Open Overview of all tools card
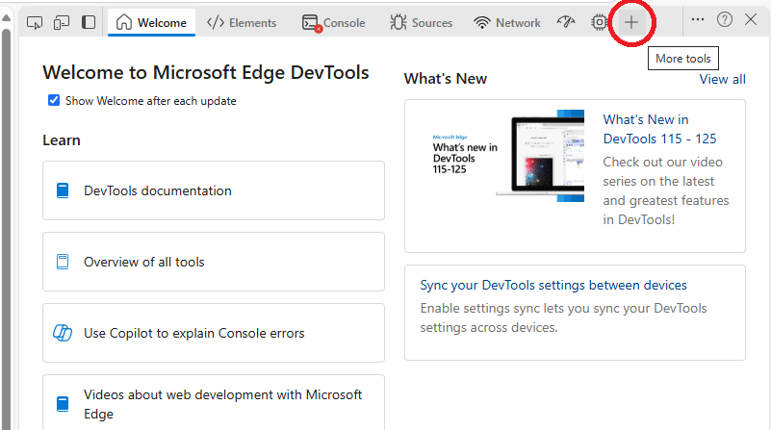 pyautogui.click(x=214, y=262)
